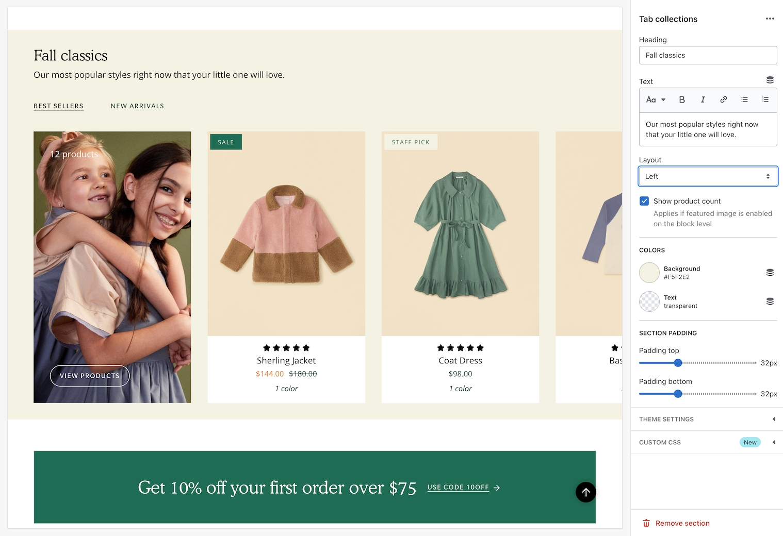Click the scroll-to-top arrow button
The height and width of the screenshot is (536, 783).
(x=585, y=492)
